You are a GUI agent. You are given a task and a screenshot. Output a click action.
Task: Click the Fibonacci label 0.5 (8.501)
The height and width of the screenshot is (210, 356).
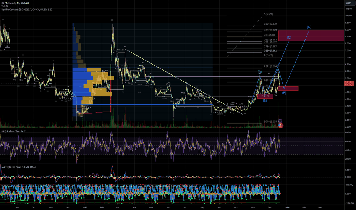(269, 35)
